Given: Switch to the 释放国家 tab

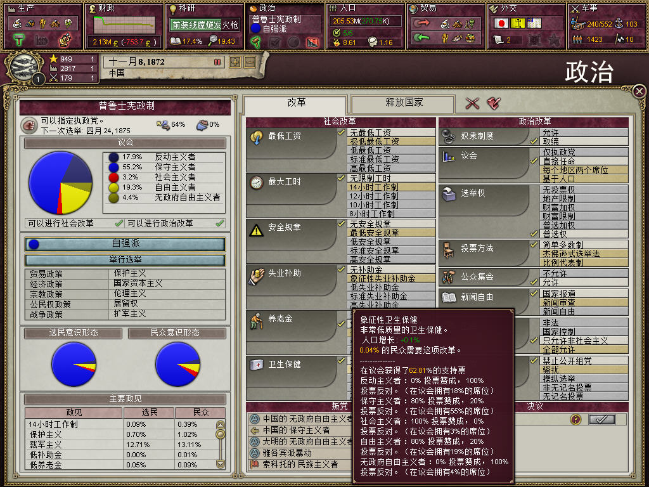Looking at the screenshot, I should [x=403, y=103].
